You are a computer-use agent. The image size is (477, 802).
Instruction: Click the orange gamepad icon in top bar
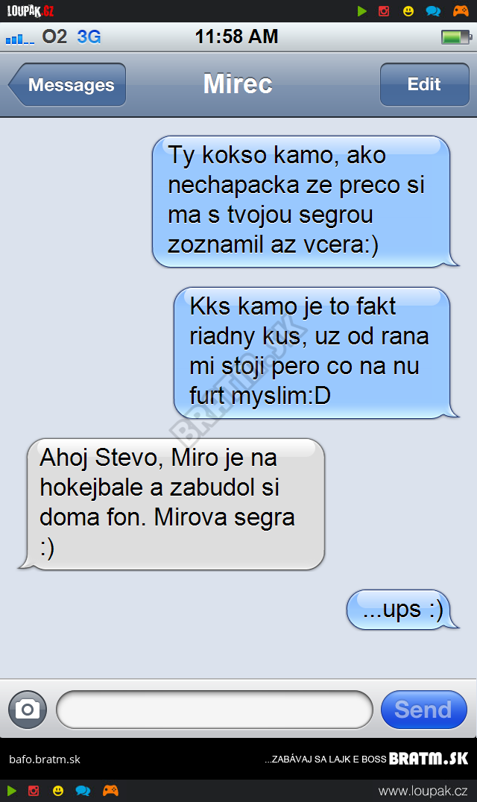tap(461, 10)
